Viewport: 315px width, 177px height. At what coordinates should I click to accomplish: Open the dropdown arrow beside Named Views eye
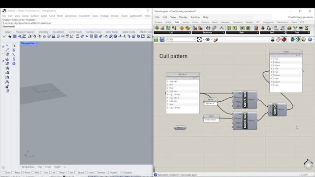coord(212,40)
